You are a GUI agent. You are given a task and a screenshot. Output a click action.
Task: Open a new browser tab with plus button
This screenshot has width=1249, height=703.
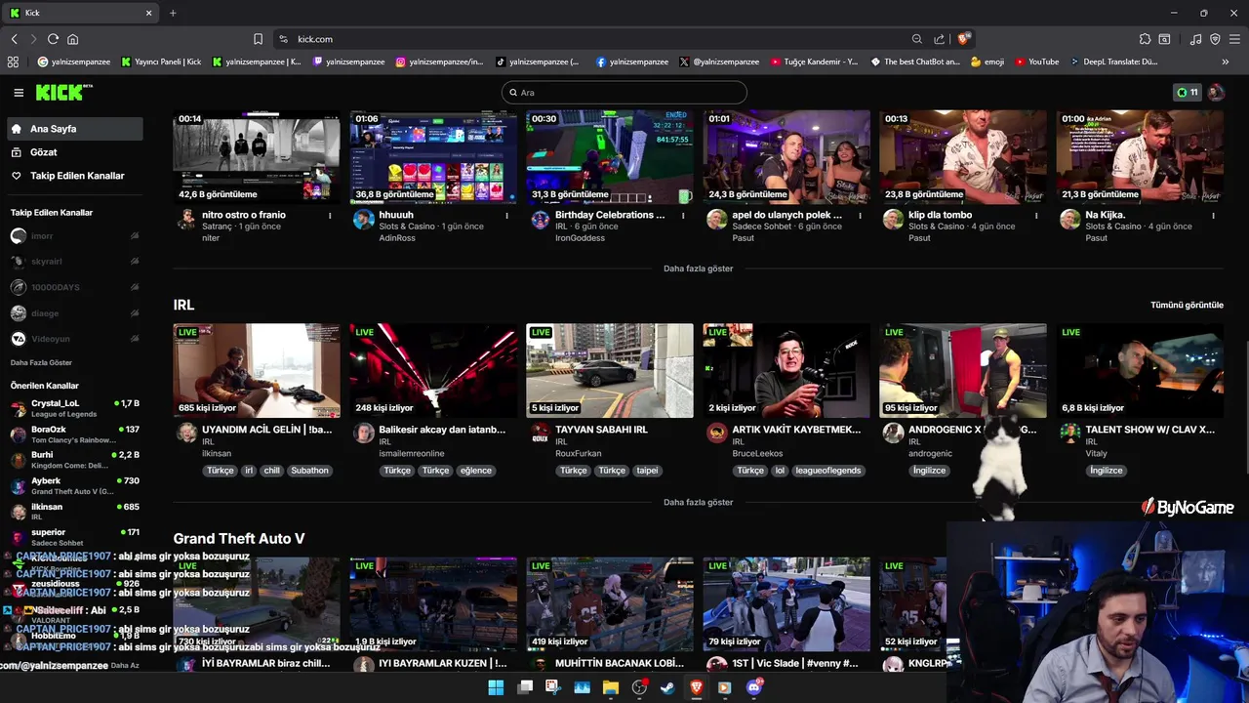tap(173, 13)
